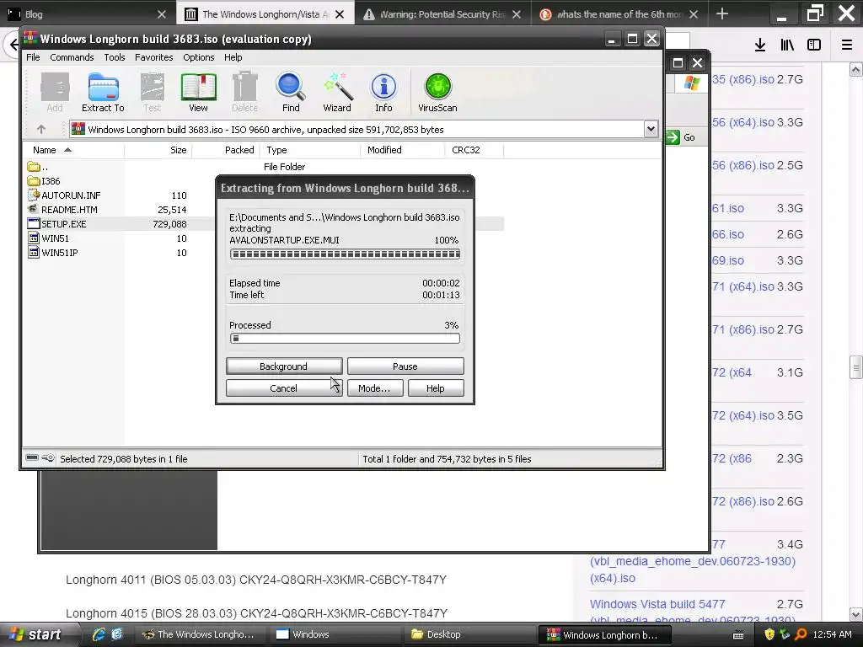This screenshot has height=647, width=863.
Task: Click the security shield tray icon
Action: tap(769, 634)
